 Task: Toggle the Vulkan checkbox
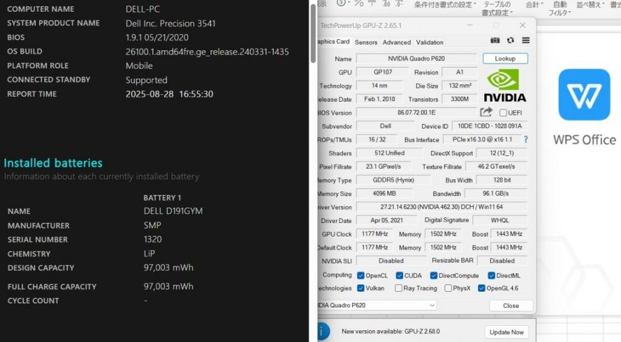coord(360,288)
